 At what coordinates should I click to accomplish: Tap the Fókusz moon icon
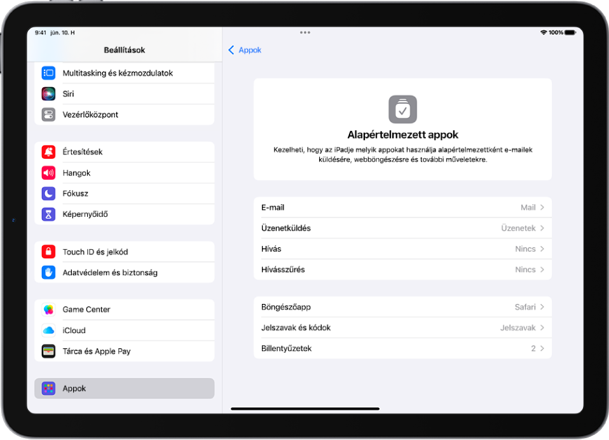(48, 193)
